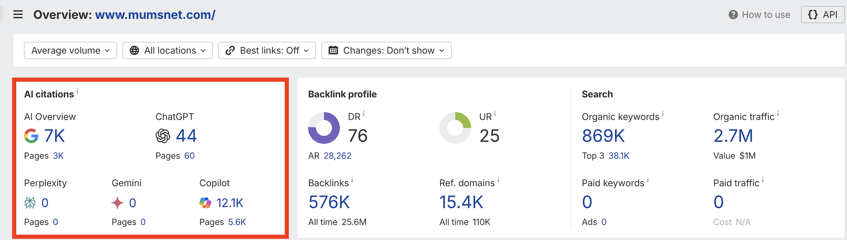Click the Copilot logo icon
The height and width of the screenshot is (240, 847).
[205, 203]
